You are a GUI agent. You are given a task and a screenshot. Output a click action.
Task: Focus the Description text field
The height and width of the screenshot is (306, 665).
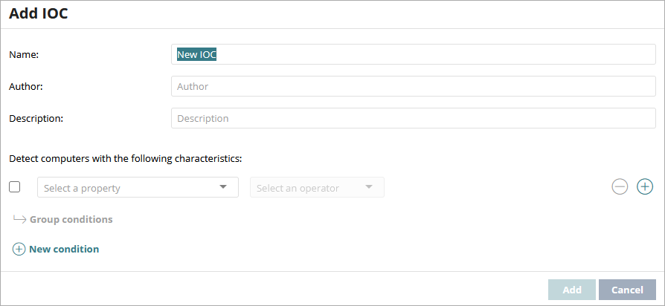[x=413, y=118]
